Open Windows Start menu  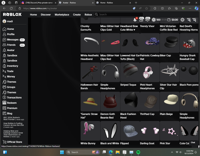(62, 152)
